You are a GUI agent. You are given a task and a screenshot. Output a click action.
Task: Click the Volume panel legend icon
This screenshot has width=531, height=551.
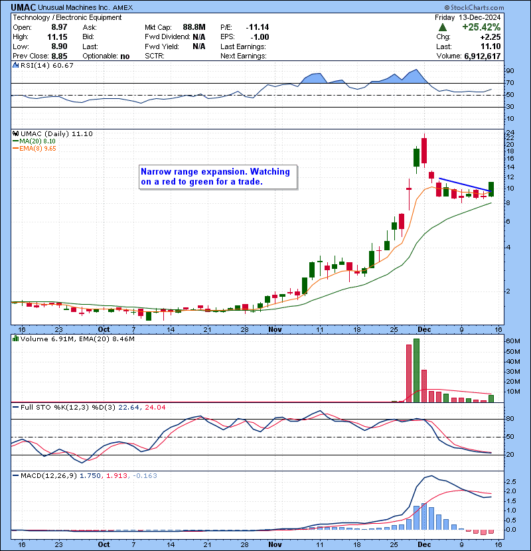pos(15,339)
